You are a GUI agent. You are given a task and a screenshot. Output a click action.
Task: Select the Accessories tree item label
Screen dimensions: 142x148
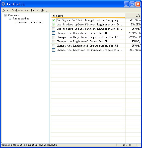[x=21, y=19]
